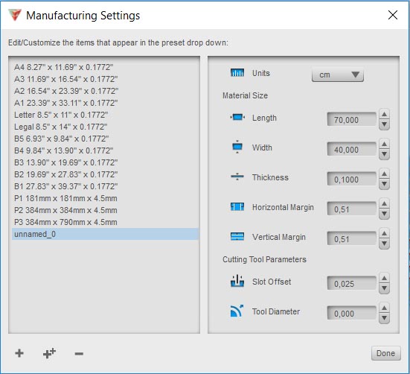Screen dimensions: 410x374
Task: Select the B3 13.90" x 19.69" preset
Action: click(x=105, y=162)
